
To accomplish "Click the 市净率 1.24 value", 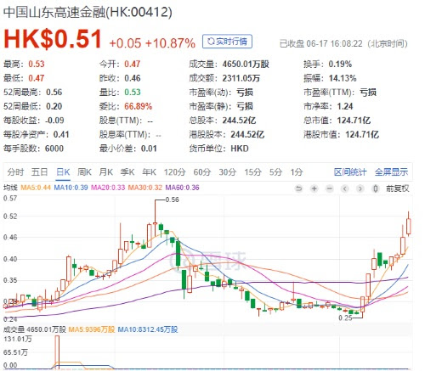I will click(345, 106).
